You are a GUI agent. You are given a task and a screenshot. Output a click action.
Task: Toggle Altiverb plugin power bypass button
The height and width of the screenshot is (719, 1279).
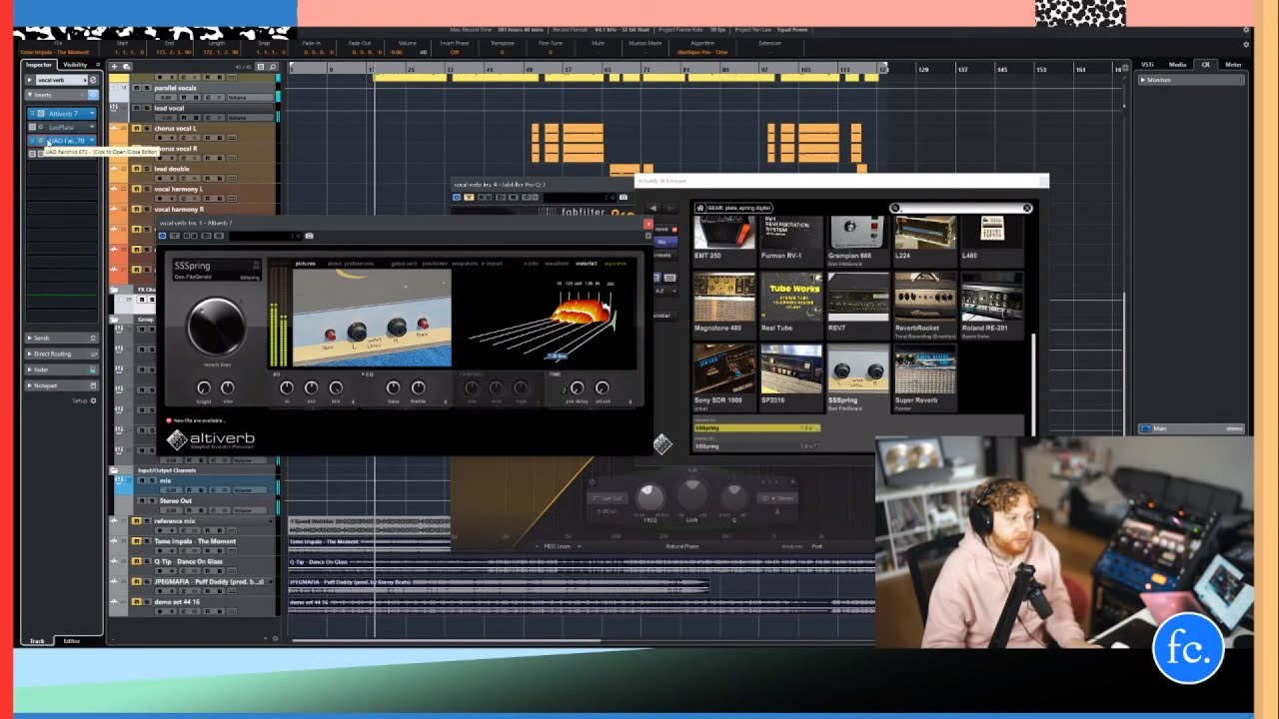tap(163, 236)
